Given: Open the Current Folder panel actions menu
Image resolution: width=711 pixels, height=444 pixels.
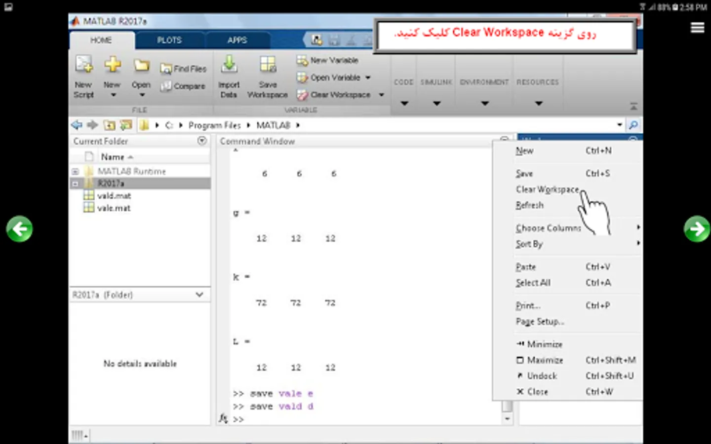Looking at the screenshot, I should pos(202,141).
